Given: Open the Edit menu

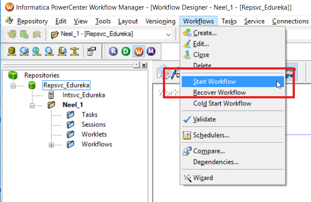Looking at the screenshot, I should pos(61,21).
